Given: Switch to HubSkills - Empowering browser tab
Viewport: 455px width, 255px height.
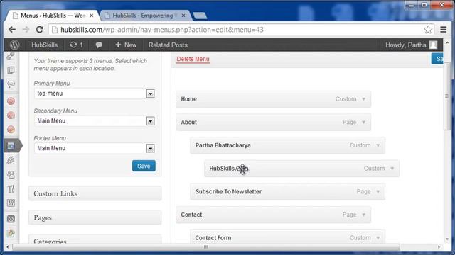Looking at the screenshot, I should pos(144,16).
